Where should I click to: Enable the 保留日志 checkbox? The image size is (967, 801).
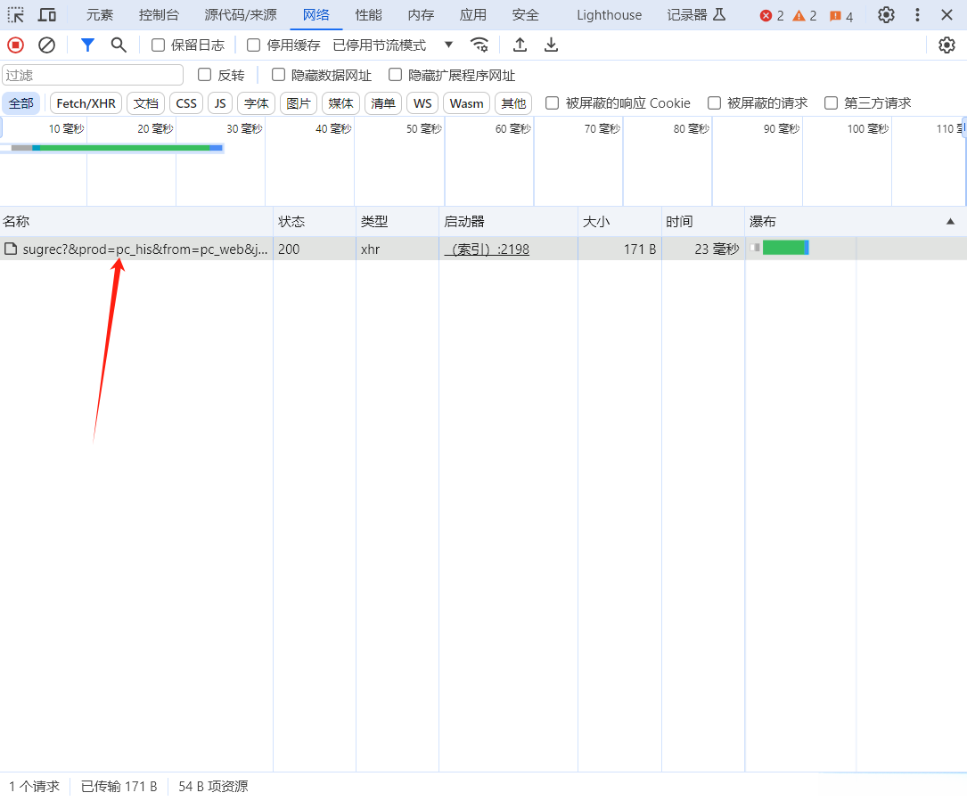point(158,45)
